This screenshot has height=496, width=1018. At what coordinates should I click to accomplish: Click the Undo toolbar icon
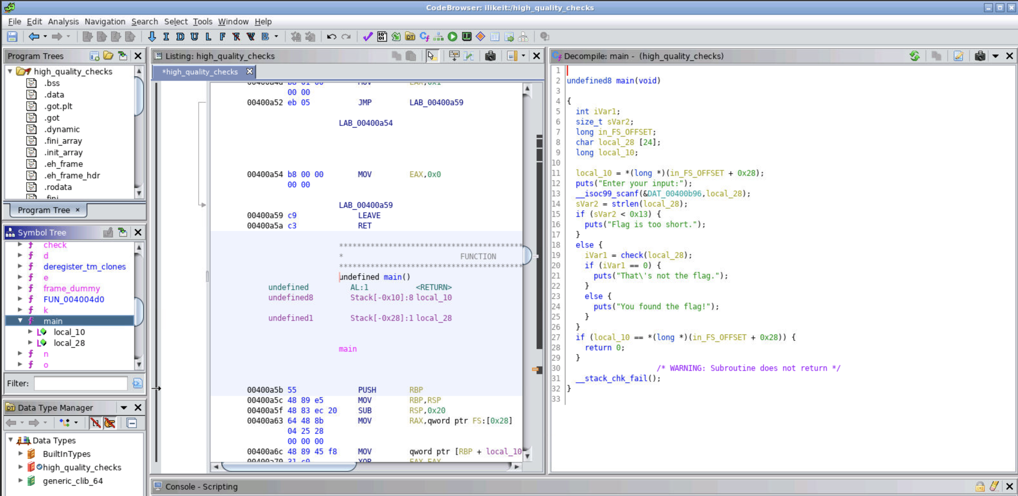[x=332, y=37]
